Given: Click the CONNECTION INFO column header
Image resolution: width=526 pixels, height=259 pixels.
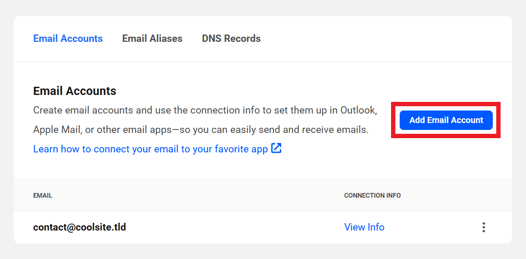Looking at the screenshot, I should coord(372,196).
